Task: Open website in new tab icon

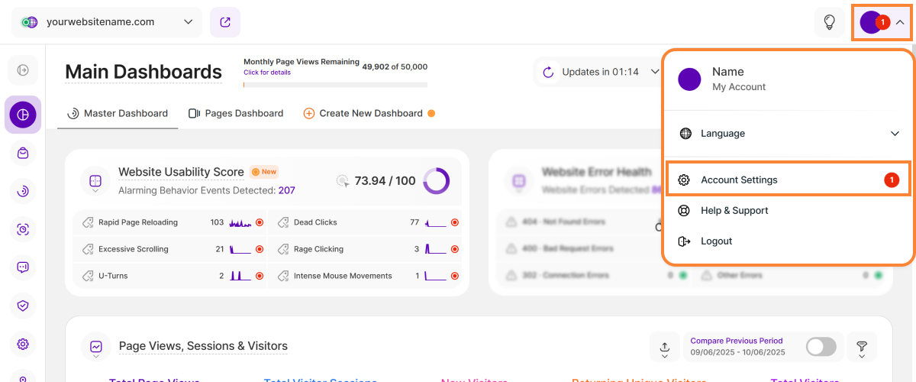Action: pos(225,22)
